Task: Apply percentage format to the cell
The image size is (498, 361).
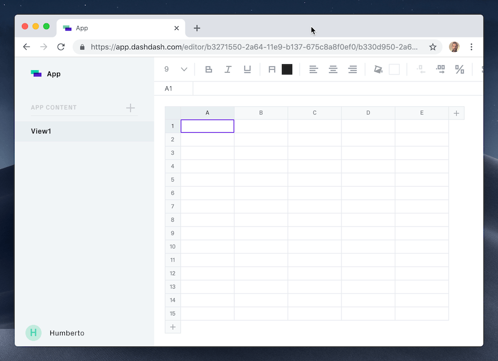Action: pyautogui.click(x=459, y=69)
